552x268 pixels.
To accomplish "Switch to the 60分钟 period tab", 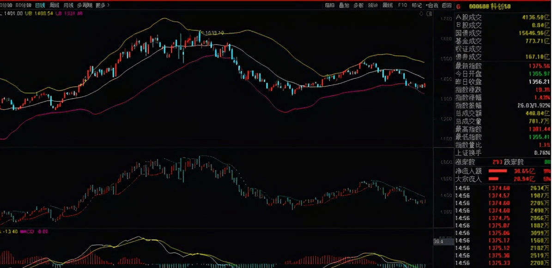I will click(23, 6).
